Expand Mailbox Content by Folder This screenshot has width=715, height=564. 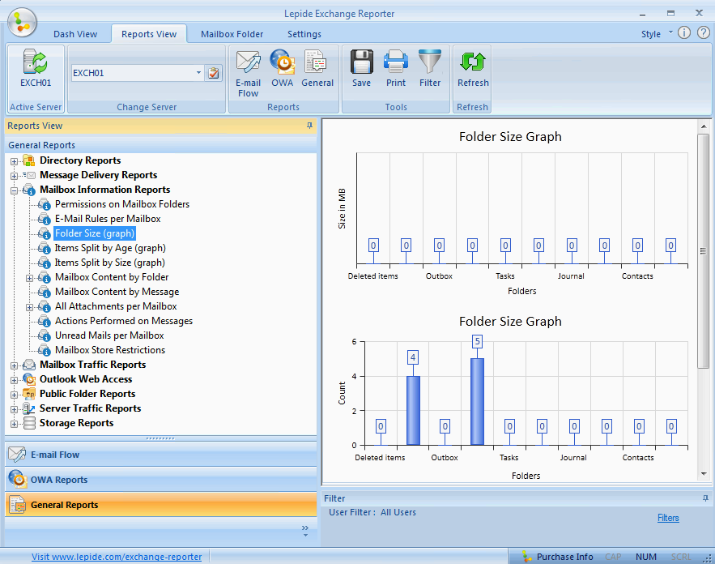pyautogui.click(x=30, y=278)
